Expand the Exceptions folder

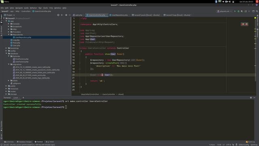click(8, 26)
